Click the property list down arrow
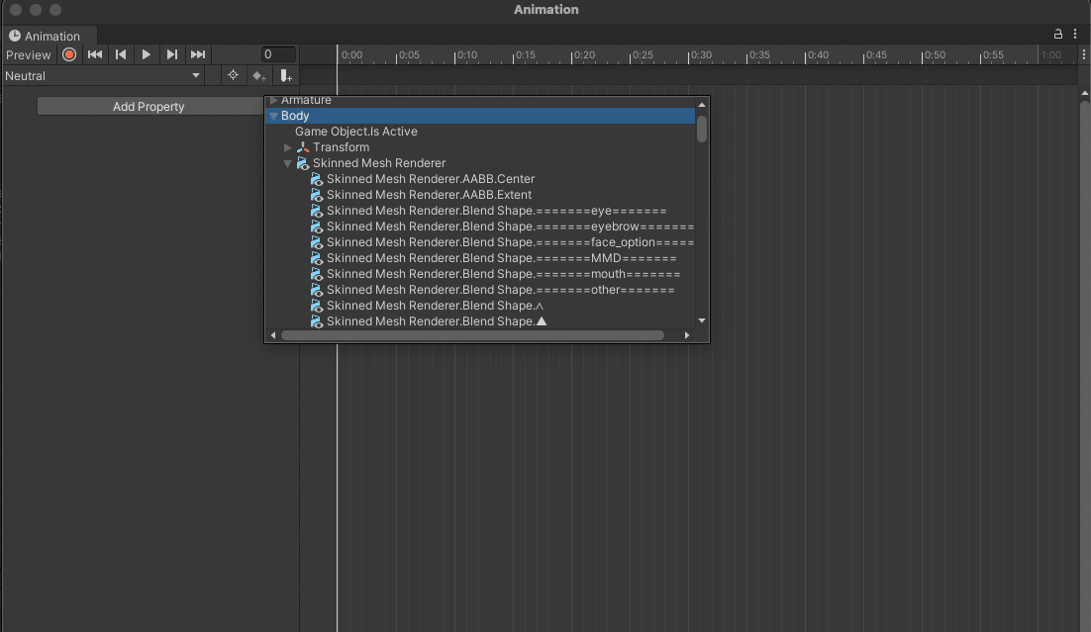 701,320
